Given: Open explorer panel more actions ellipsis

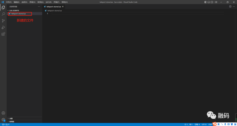Looking at the screenshot, I should click(39, 6).
